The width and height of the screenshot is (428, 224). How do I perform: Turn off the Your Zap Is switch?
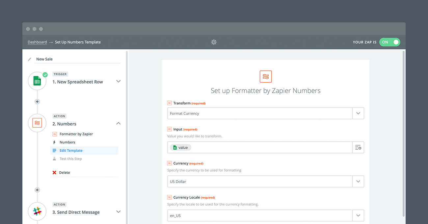pos(390,42)
